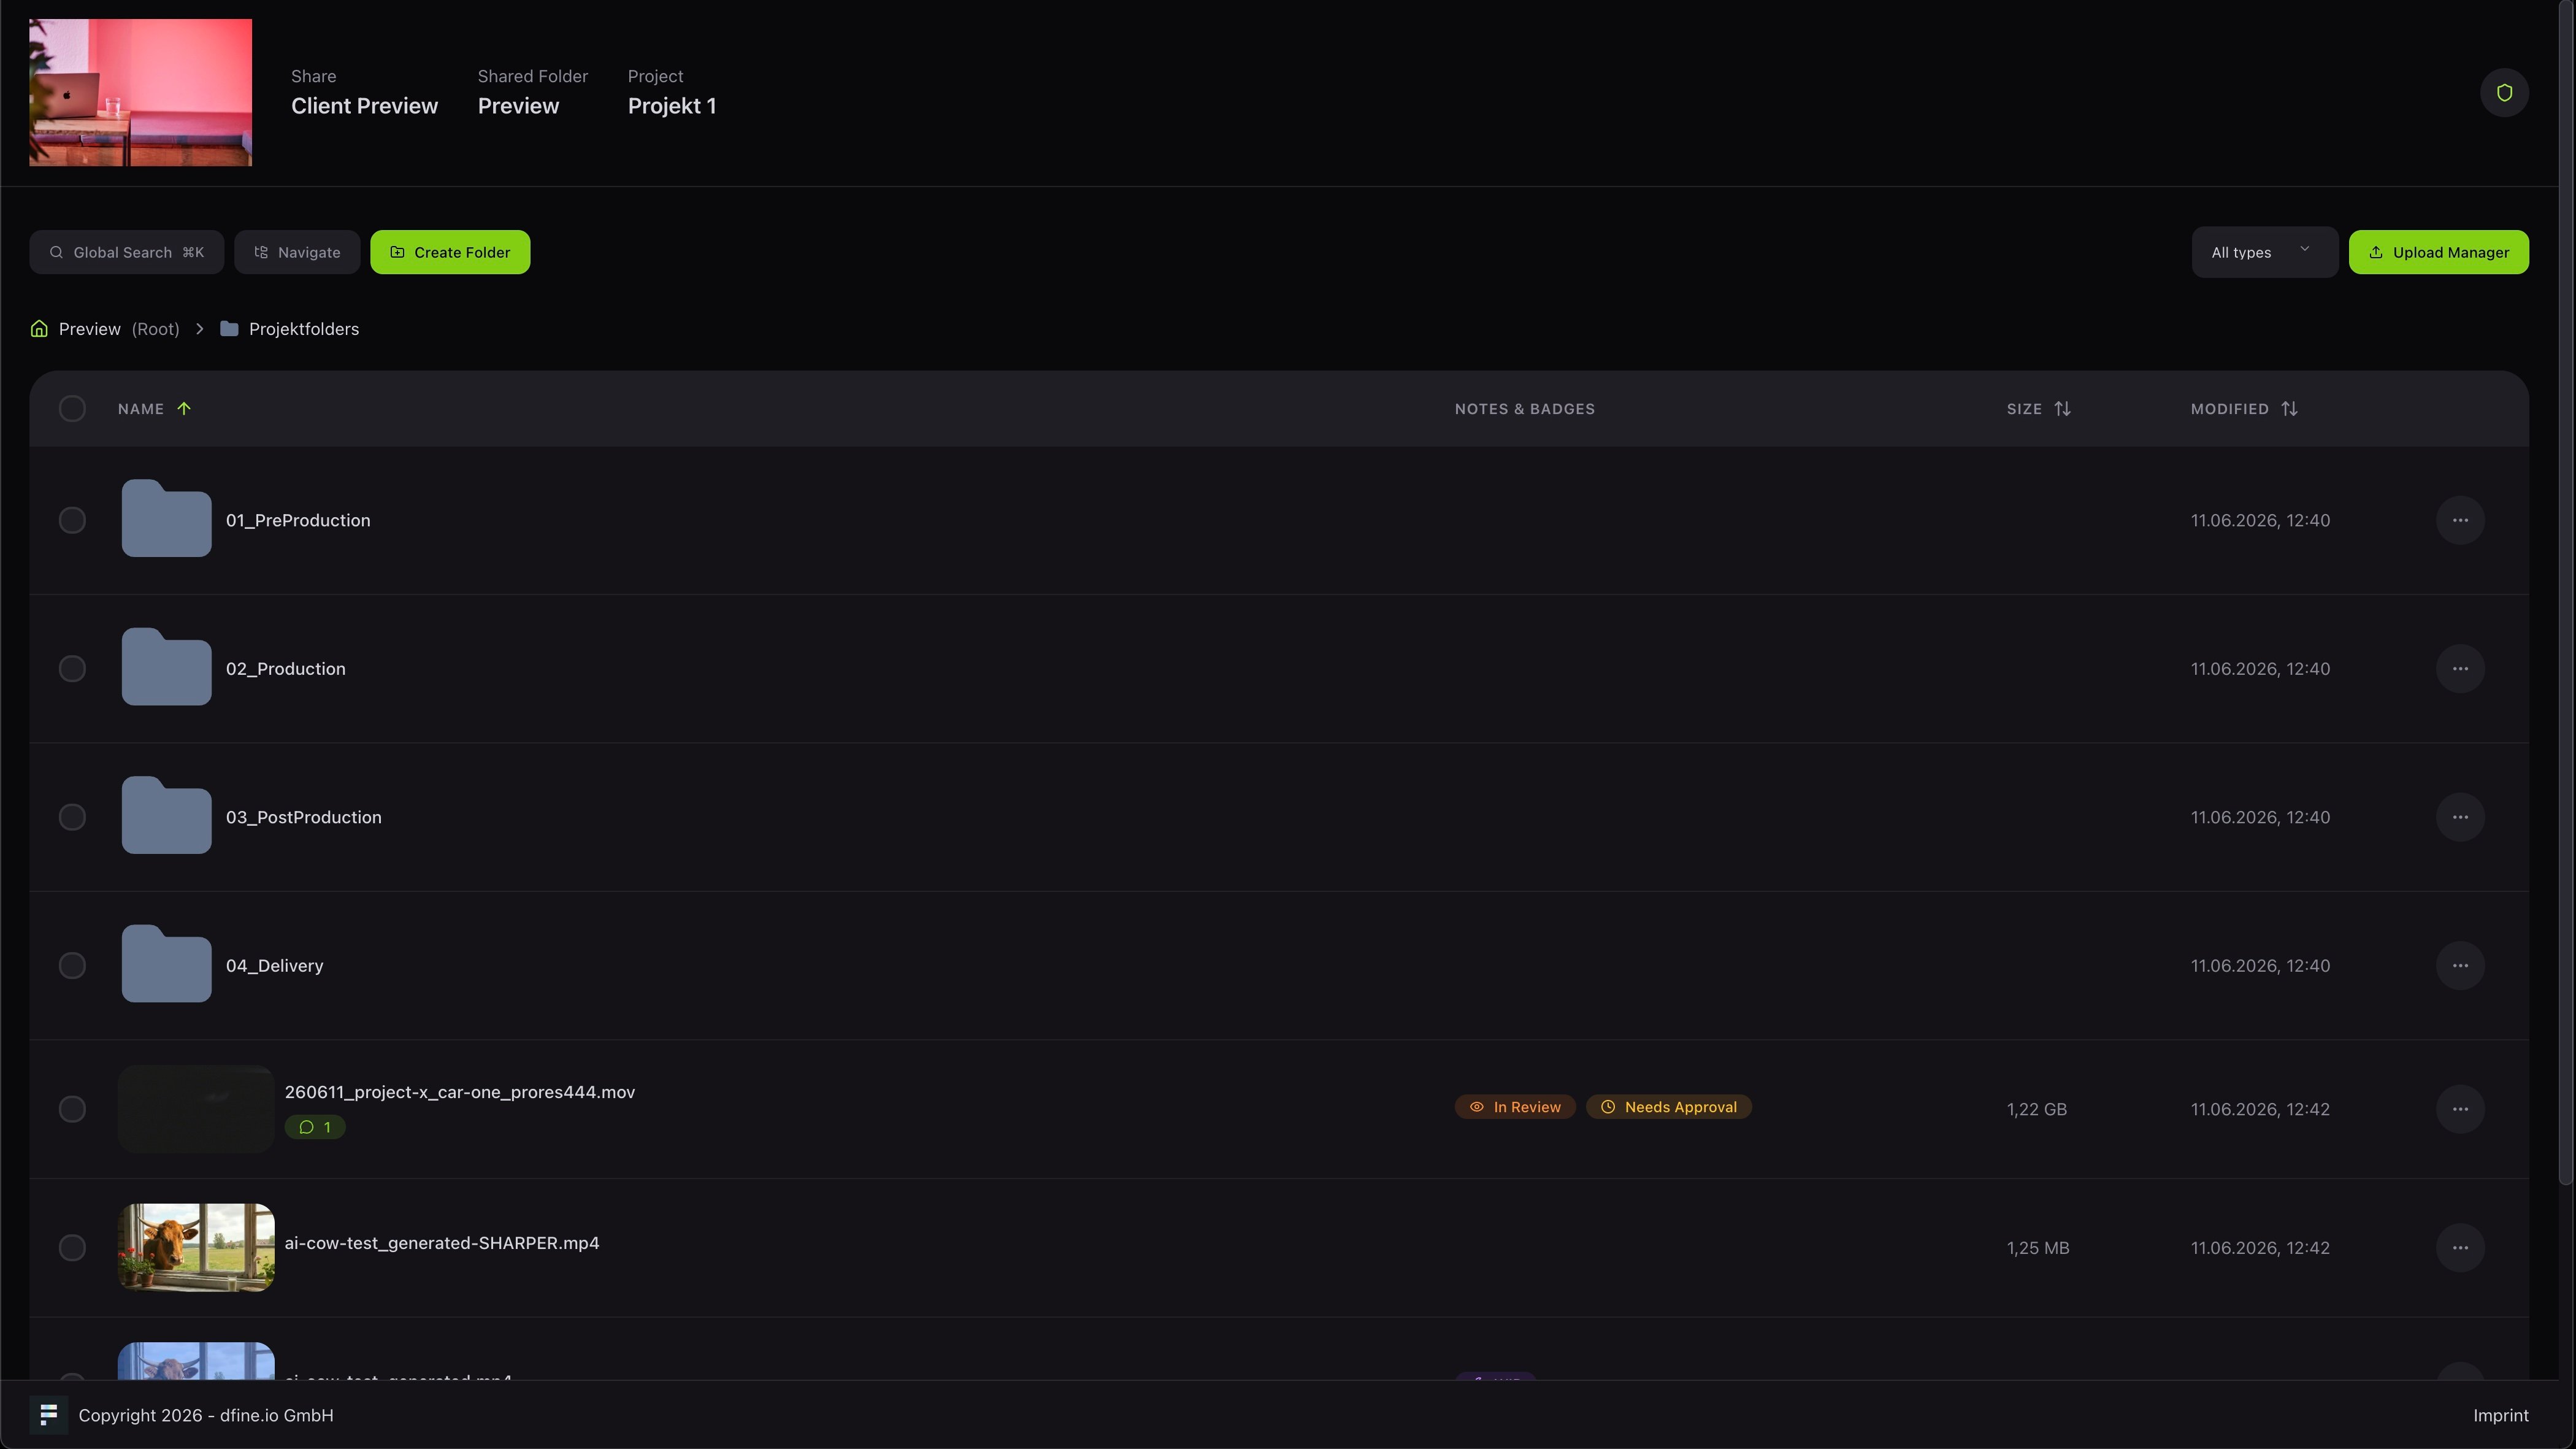Open the 02_Production folder icon
2576x1449 pixels.
(x=166, y=667)
